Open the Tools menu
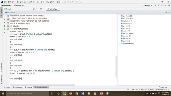The height and width of the screenshot is (96, 171). pos(42,2)
